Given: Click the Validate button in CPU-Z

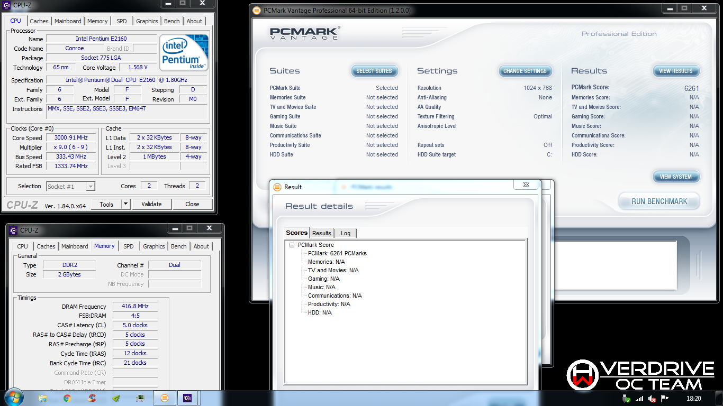Looking at the screenshot, I should click(x=151, y=204).
